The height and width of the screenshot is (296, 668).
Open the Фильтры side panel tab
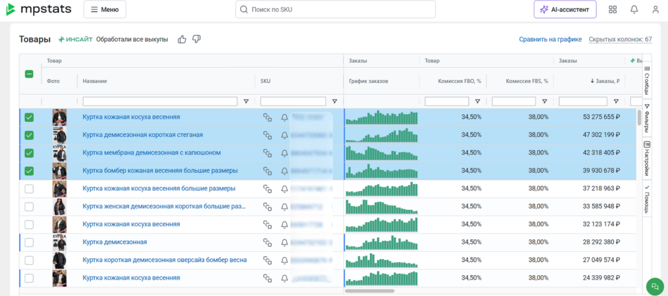click(x=646, y=119)
